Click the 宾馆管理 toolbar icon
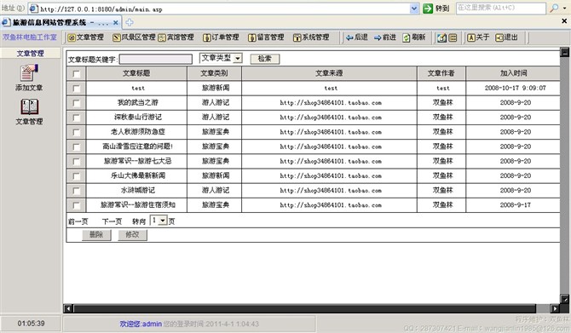 coord(162,37)
